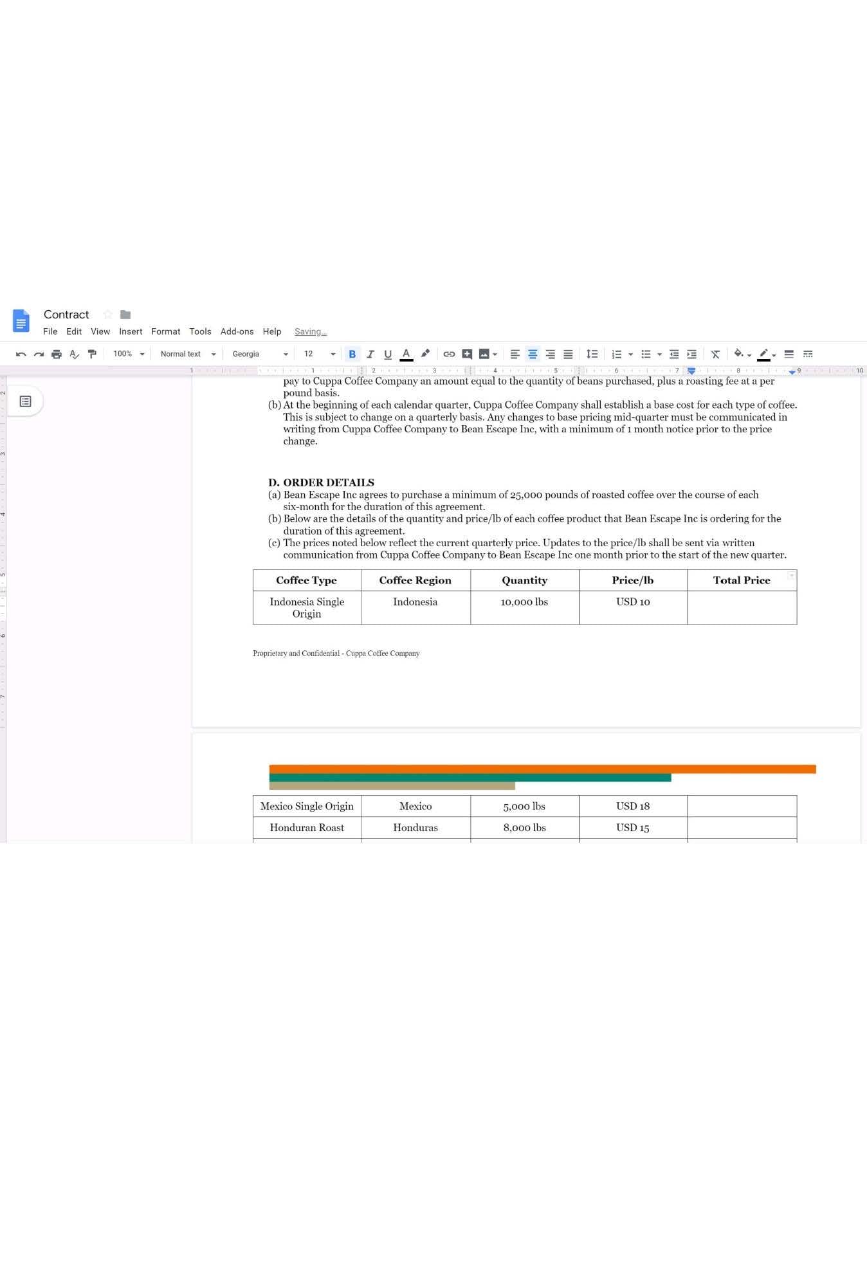Click the D. ORDER DETAILS heading
Viewport: 867px width, 1275px height.
point(321,482)
